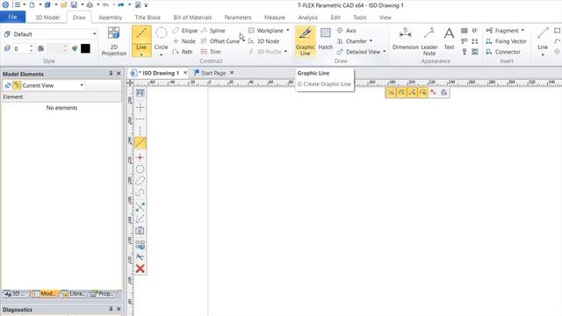This screenshot has width=562, height=316.
Task: Open the Fragment dropdown arrow
Action: pos(522,31)
